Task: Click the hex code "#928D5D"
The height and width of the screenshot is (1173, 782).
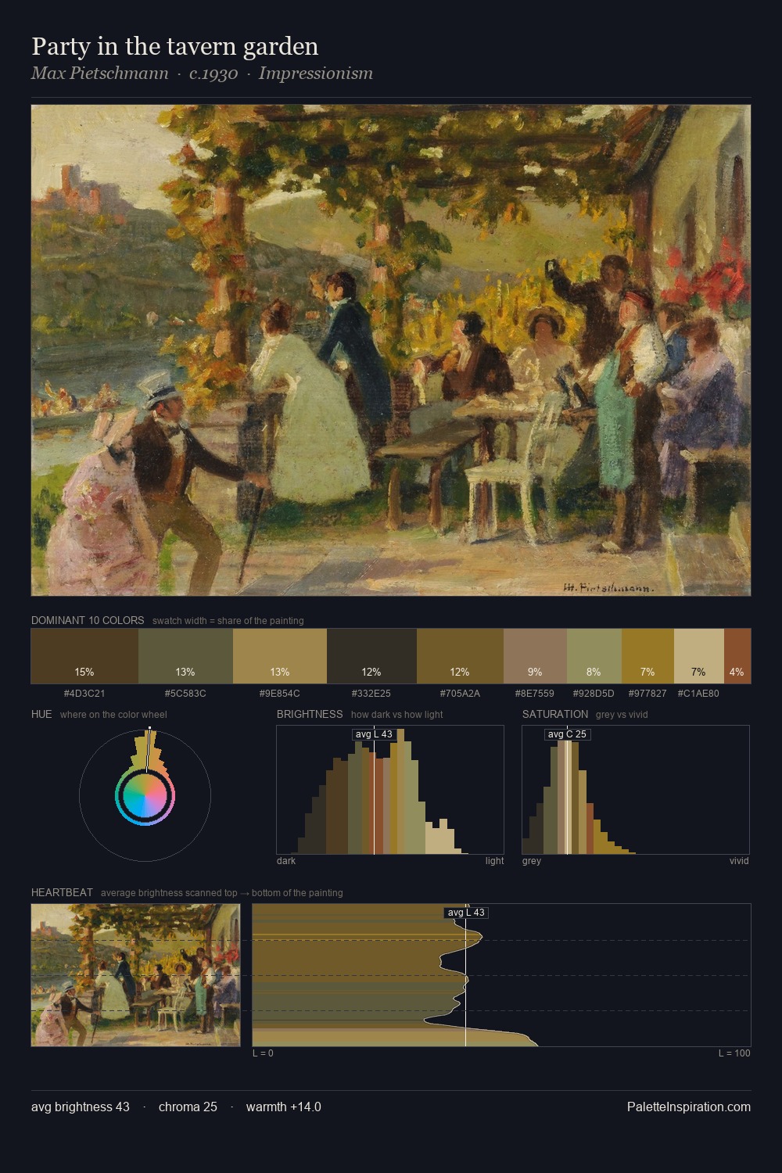Action: pos(594,694)
